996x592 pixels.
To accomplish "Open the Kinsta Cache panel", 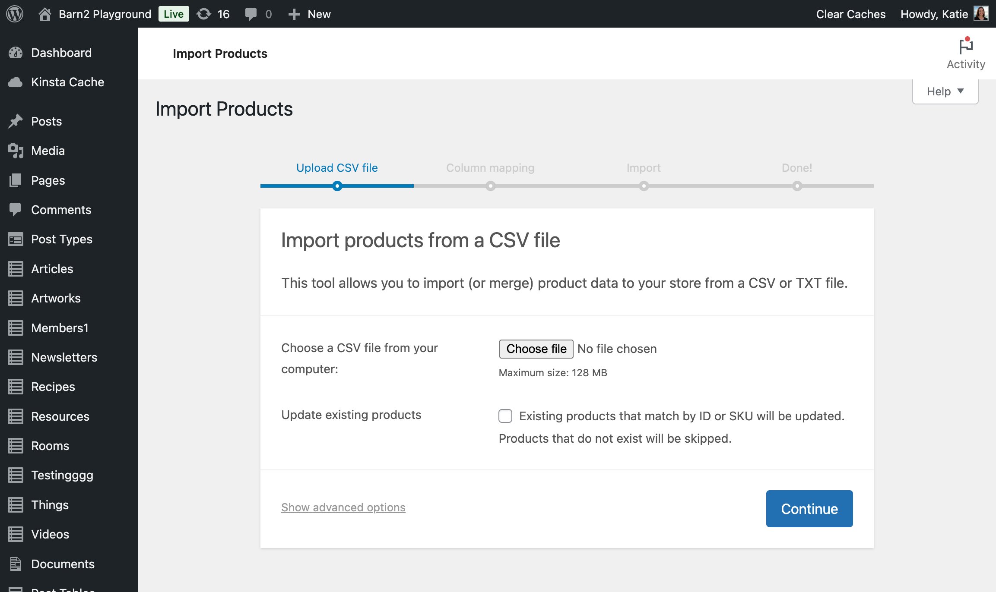I will click(67, 82).
